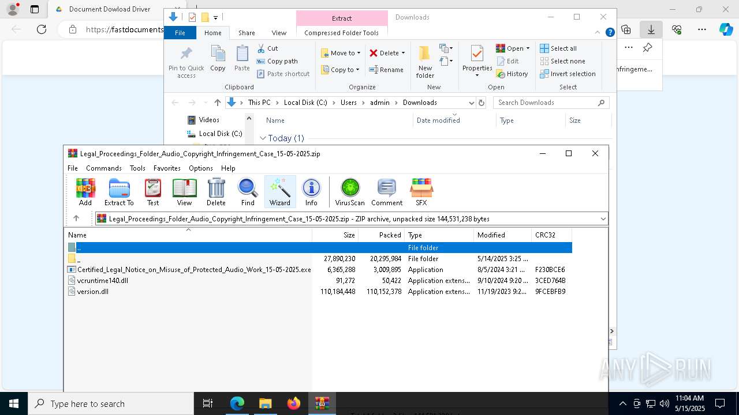
Task: Click the taskbar search box
Action: (111, 403)
